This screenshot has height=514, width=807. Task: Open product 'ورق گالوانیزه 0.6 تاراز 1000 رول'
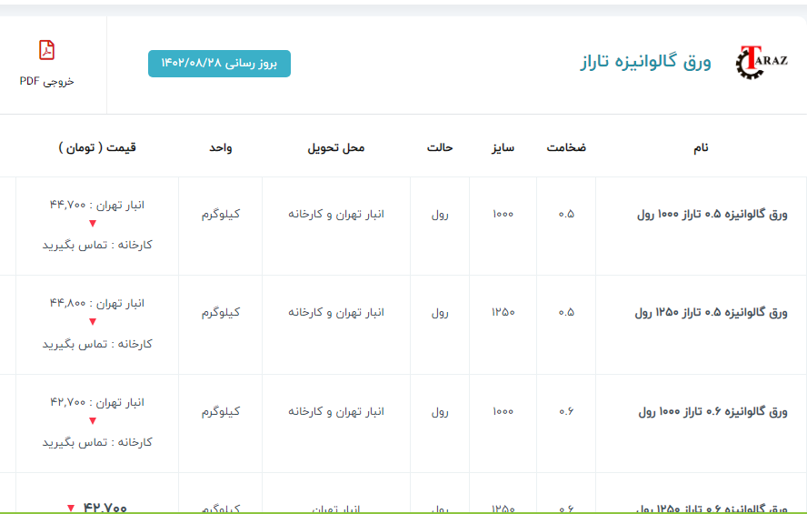(x=712, y=411)
